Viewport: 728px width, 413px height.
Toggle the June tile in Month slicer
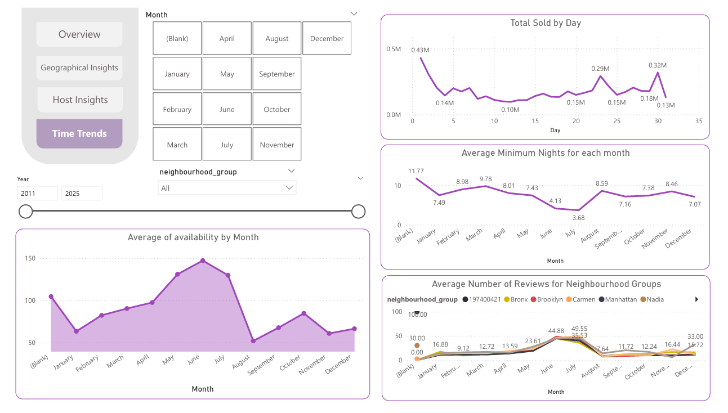coord(227,109)
